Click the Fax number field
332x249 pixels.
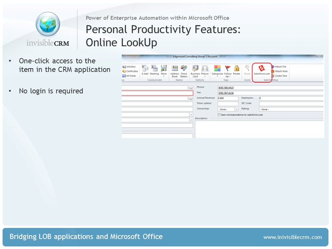tap(270, 93)
